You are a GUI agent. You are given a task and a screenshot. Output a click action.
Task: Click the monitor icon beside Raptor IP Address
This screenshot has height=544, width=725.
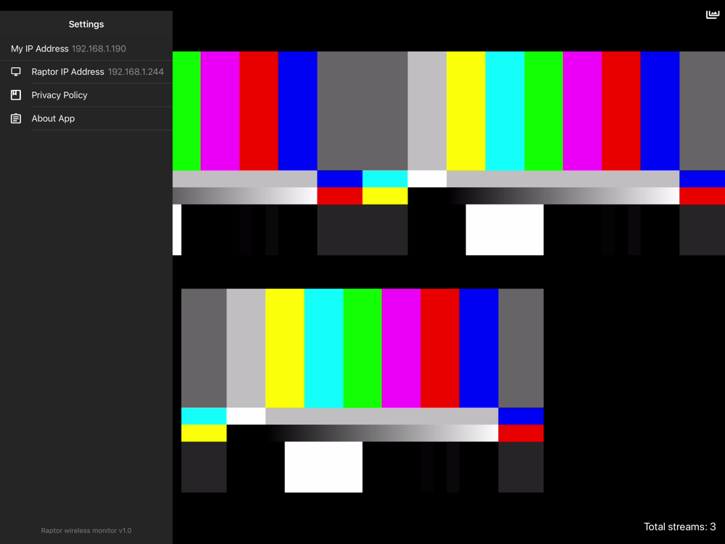tap(16, 72)
